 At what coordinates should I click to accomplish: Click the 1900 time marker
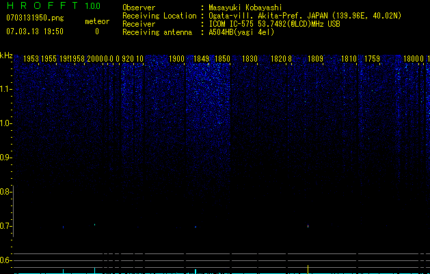click(177, 58)
